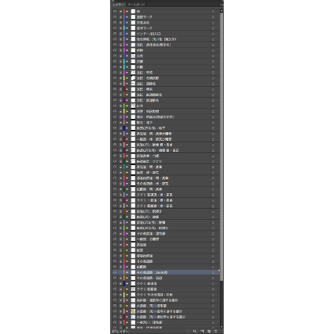Toggle the lock icon on the 信号マーク layer
The height and width of the screenshot is (334, 334).
(121, 28)
